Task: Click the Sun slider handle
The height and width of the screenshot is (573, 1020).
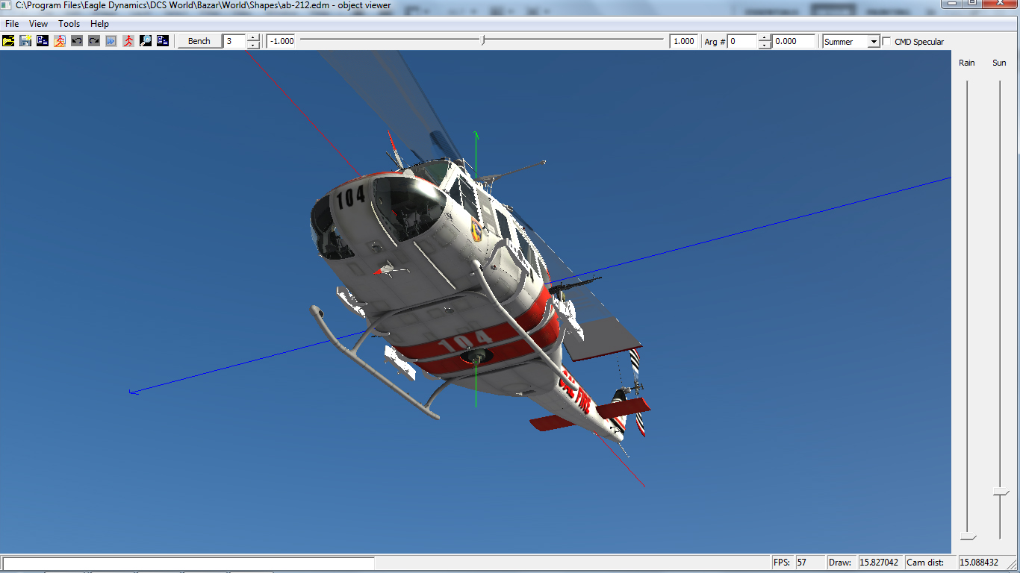Action: pos(1001,492)
